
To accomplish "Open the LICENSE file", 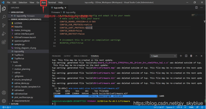I will [x=18, y=23].
